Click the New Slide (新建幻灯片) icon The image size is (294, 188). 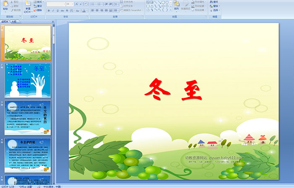tap(28, 4)
